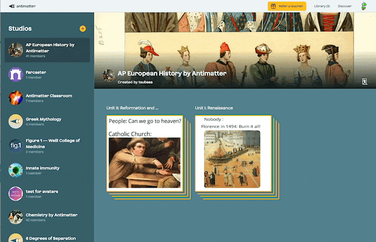Viewport: 376px width, 242px height.
Task: Click test for avatars studio icon
Action: coord(16,193)
